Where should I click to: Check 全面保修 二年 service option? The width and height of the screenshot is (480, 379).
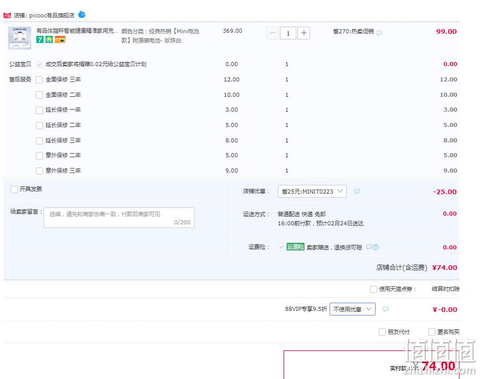click(39, 95)
